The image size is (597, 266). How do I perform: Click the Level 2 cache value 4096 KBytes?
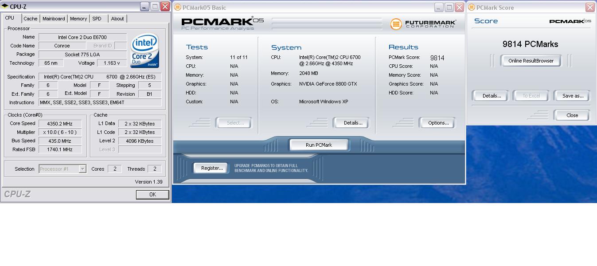coord(140,141)
